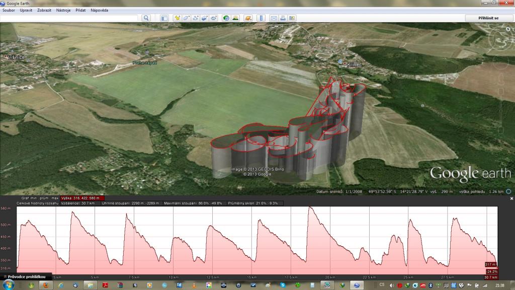Viewport: 515px width, 290px height.
Task: Click the historical imagery clock icon
Action: [226, 18]
